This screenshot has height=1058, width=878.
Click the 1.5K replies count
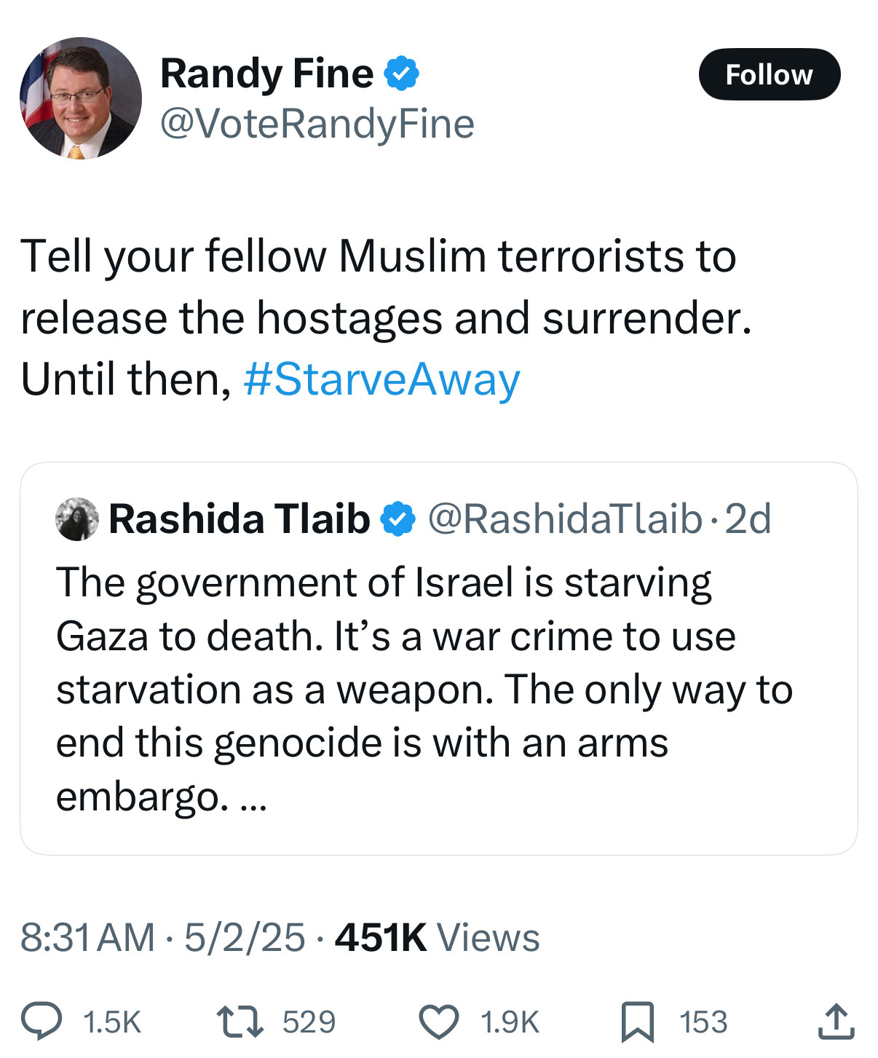click(112, 1022)
